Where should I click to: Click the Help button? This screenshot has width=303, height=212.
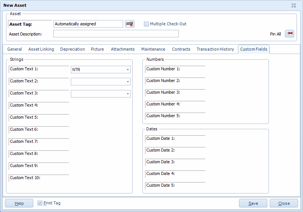[x=19, y=203]
